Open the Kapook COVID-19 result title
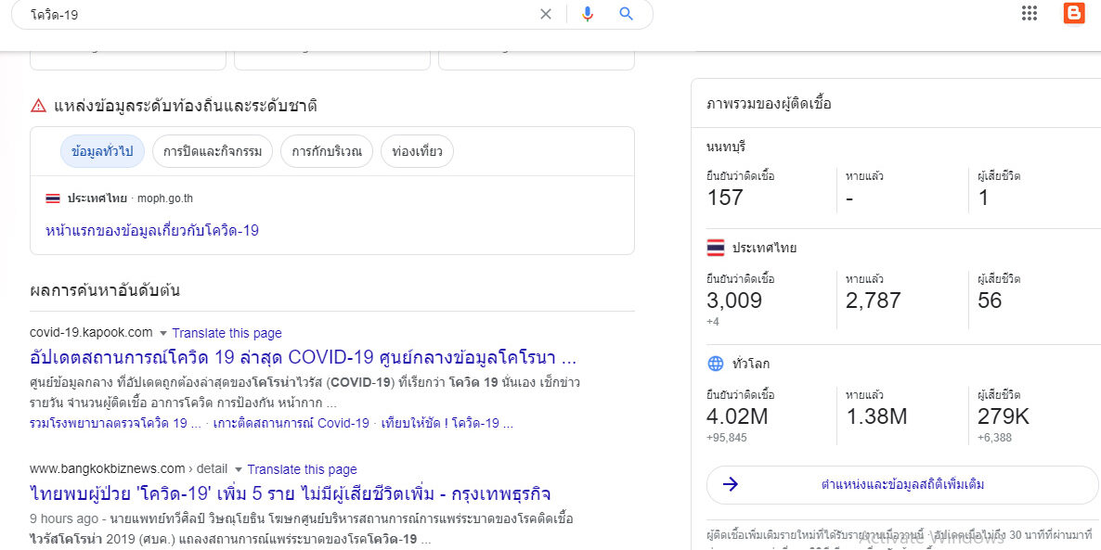1101x550 pixels. coord(303,357)
